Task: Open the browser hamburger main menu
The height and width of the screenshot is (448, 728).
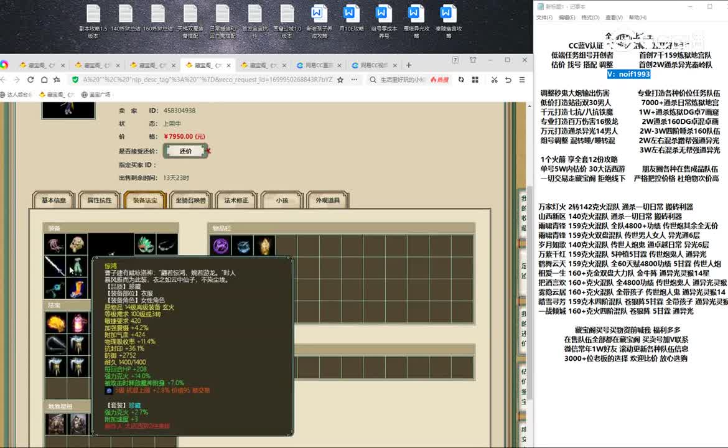Action: 522,80
